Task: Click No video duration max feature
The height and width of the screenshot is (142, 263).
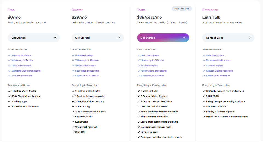Action: [218, 60]
